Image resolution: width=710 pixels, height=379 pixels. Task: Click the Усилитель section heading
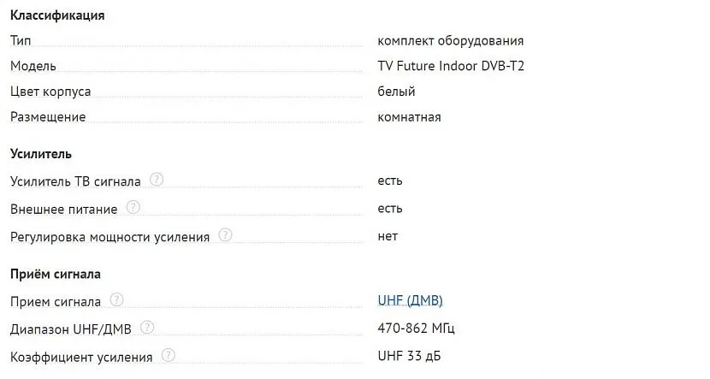click(x=41, y=154)
